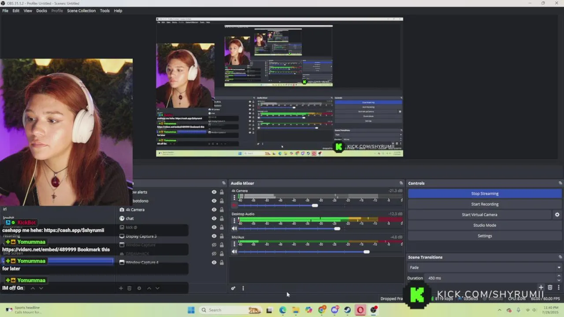Screen dimensions: 564x317
Task: Pop out the Audio Mixer dock
Action: click(401, 183)
